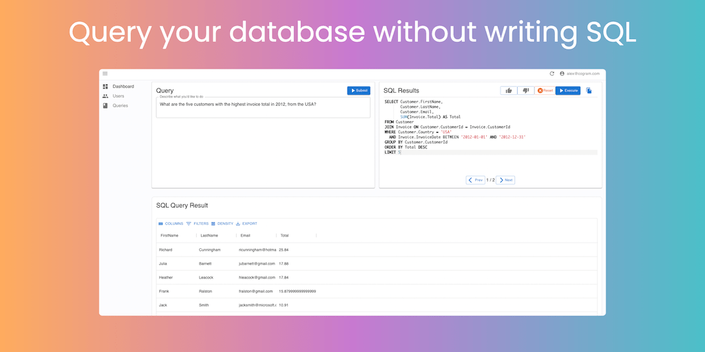Open the hamburger menu icon
The width and height of the screenshot is (705, 352).
point(105,74)
